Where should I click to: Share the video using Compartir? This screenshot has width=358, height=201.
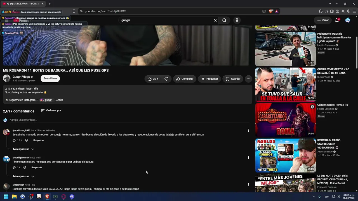(185, 79)
